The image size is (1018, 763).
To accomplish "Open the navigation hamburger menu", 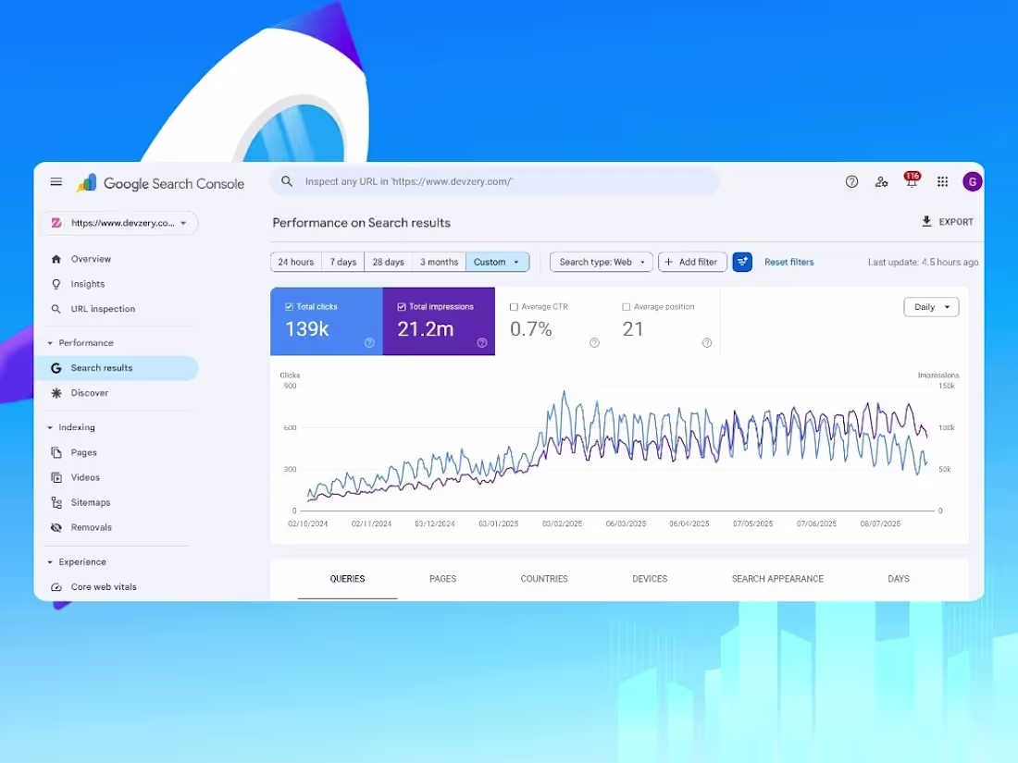I will tap(56, 181).
